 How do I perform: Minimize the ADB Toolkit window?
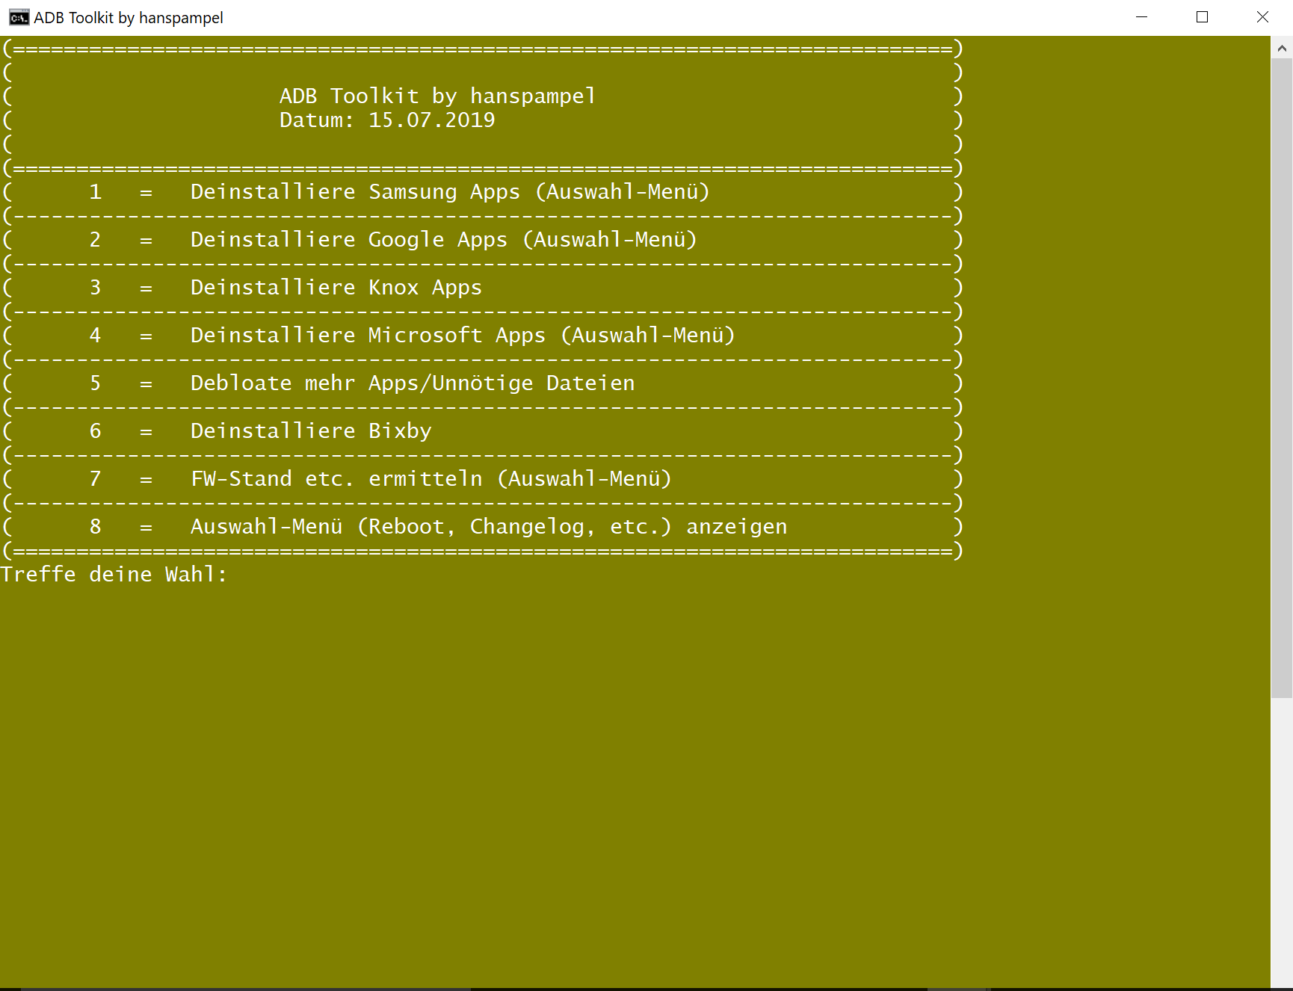tap(1141, 17)
